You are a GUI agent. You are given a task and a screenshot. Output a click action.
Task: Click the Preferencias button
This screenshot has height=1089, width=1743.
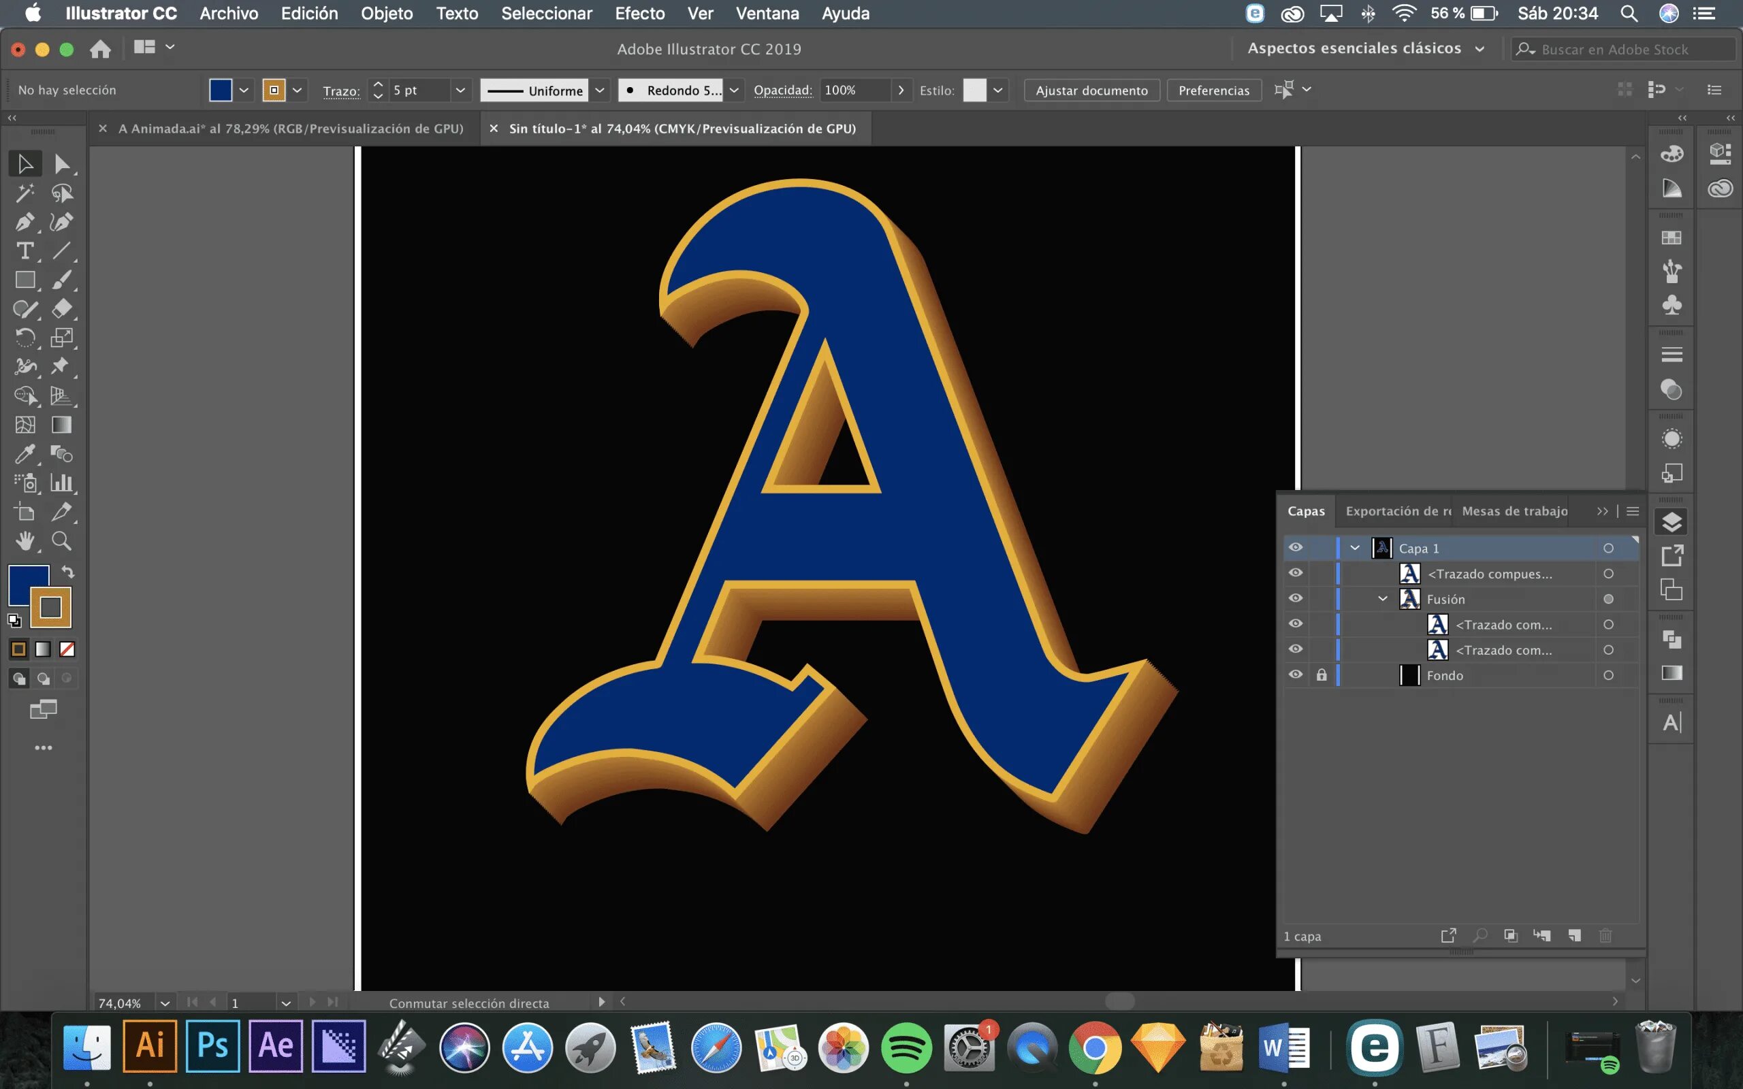[1213, 90]
